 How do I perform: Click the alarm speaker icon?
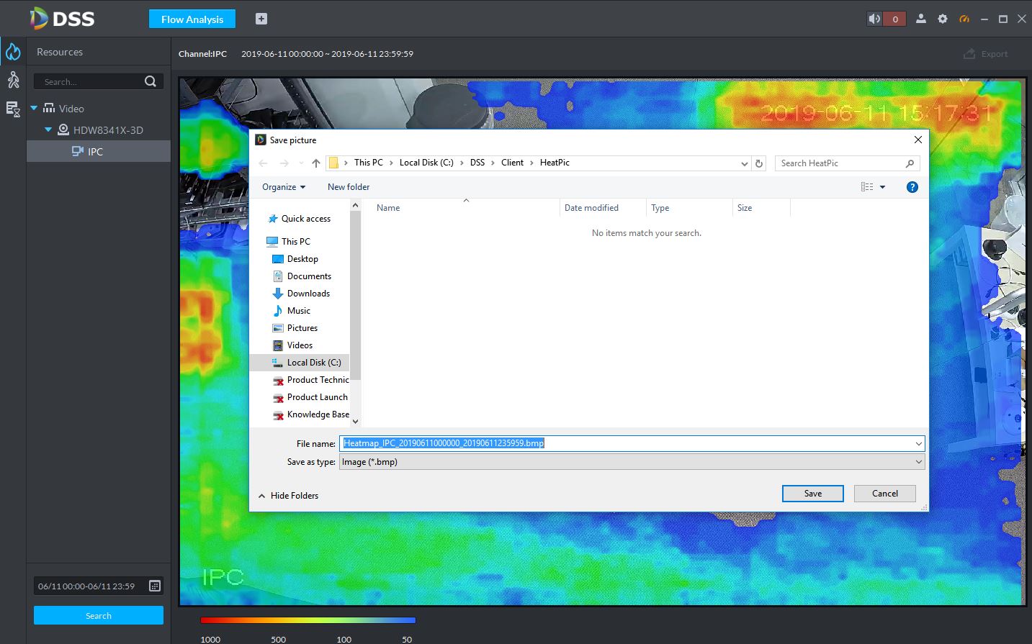coord(874,19)
